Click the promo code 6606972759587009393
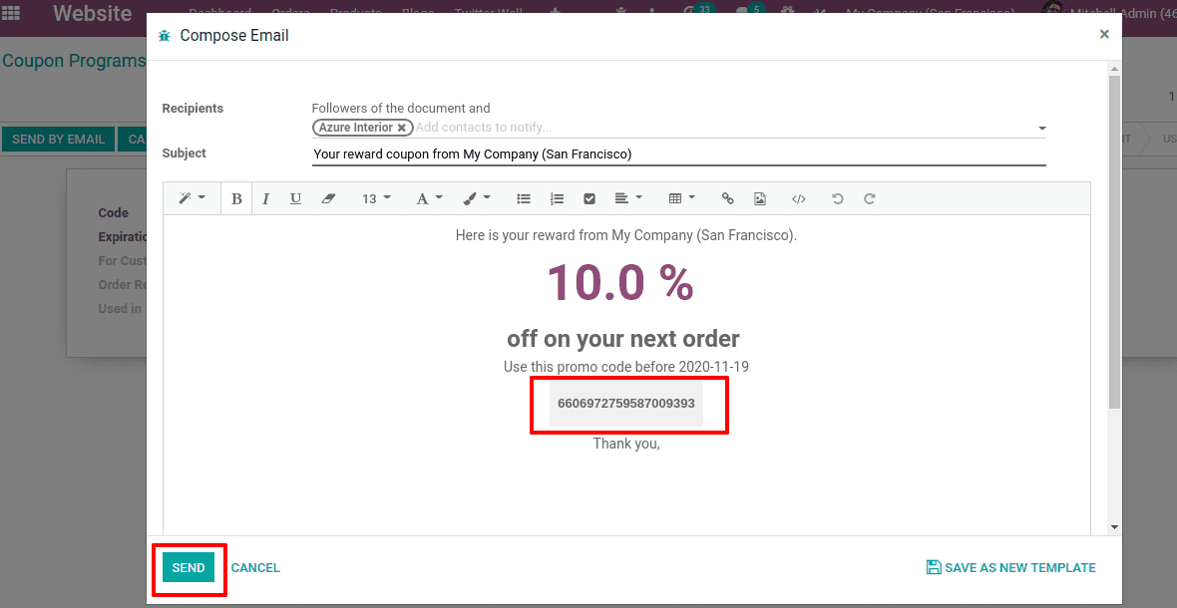Screen dimensions: 1177x608 [x=626, y=403]
